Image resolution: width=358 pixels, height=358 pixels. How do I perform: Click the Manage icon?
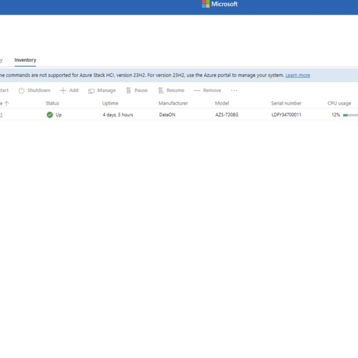pos(91,91)
